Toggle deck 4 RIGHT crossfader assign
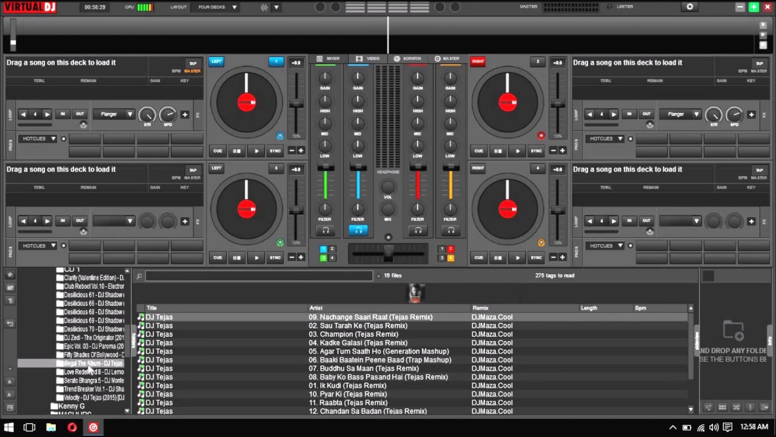 coord(478,168)
